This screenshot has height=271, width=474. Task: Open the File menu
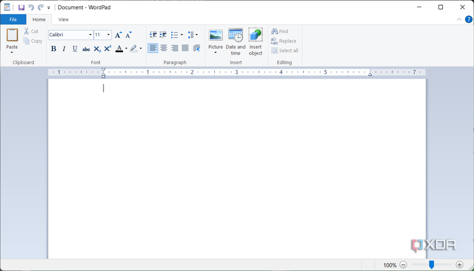13,20
